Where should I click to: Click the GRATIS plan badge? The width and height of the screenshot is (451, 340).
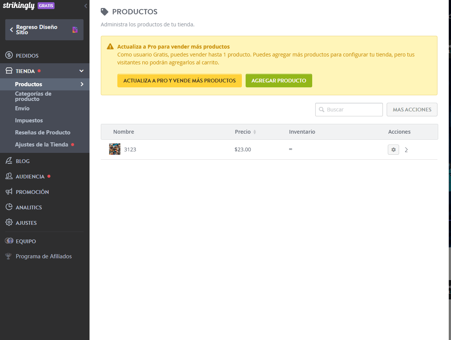[x=46, y=6]
